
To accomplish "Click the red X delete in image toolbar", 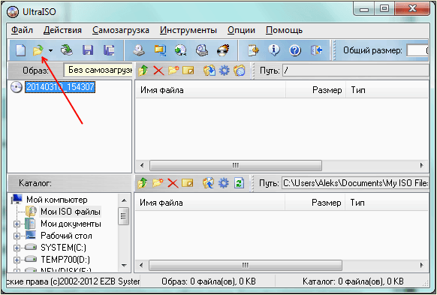I will 158,71.
